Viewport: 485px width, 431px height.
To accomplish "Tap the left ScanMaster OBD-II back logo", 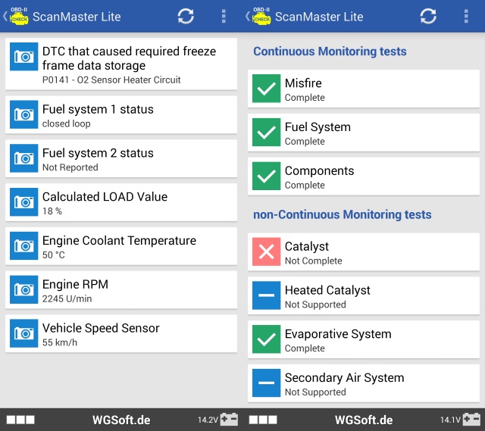I will [x=17, y=16].
